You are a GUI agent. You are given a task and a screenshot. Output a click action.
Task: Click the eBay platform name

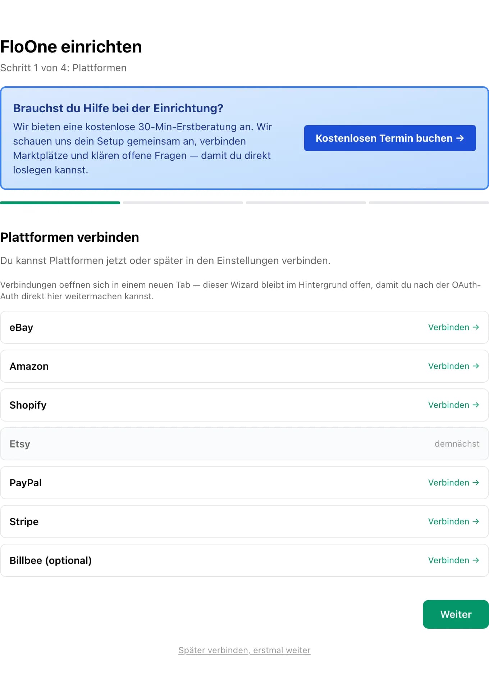[x=21, y=327]
